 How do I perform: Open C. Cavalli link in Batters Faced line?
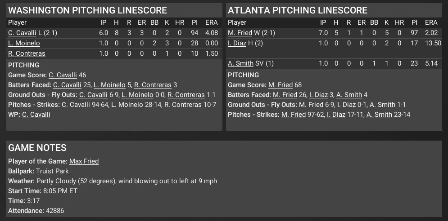[67, 85]
